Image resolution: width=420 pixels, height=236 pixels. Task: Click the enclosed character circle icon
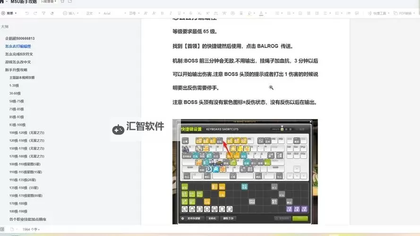coord(232,13)
